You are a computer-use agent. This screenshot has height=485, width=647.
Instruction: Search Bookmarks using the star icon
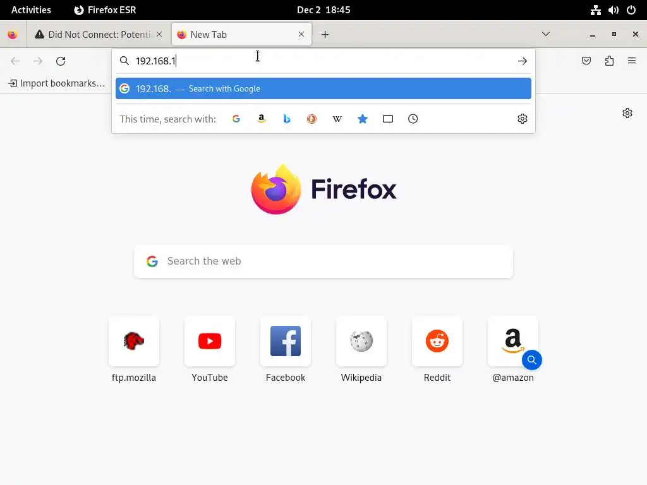pos(362,119)
